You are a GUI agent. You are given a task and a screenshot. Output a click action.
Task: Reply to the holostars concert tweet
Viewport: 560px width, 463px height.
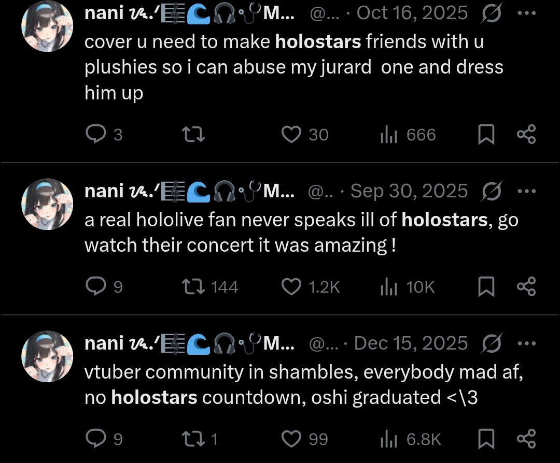pos(96,286)
